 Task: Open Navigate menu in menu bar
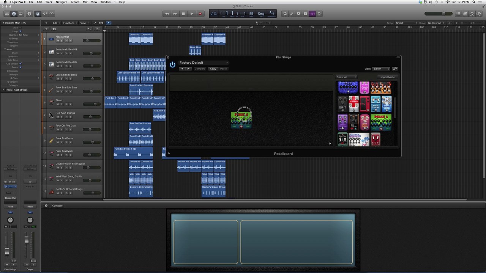[61, 2]
